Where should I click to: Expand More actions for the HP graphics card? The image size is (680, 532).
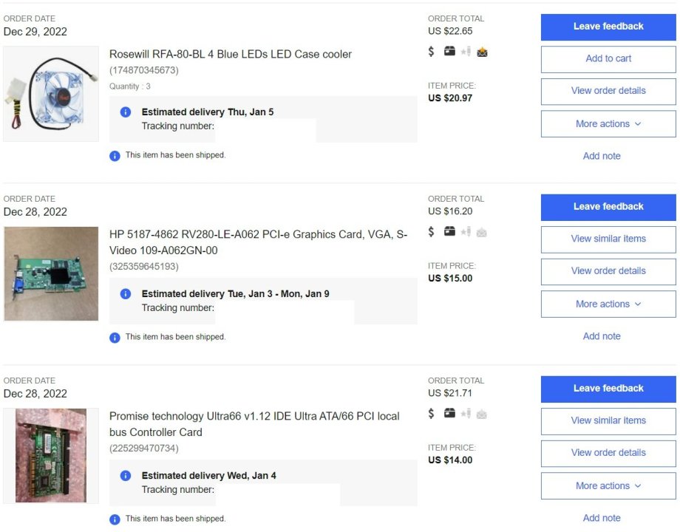(x=608, y=304)
